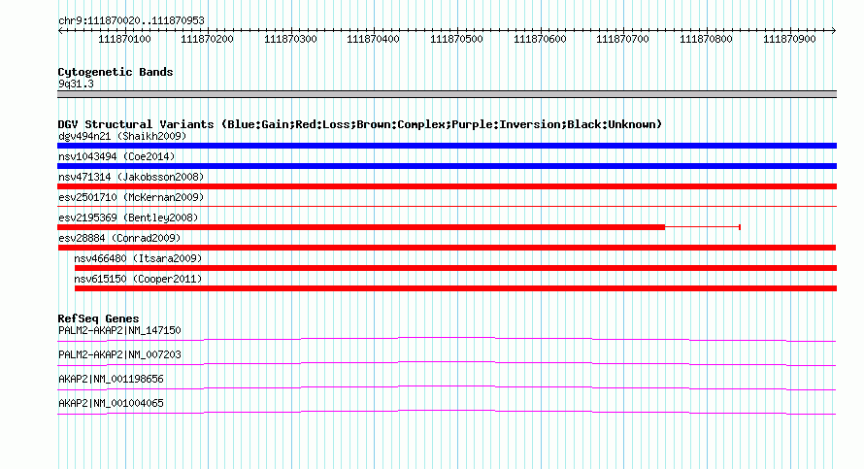Image resolution: width=864 pixels, height=469 pixels.
Task: Open the esv2501710 (McKernan2009) variant label
Action: (x=131, y=197)
